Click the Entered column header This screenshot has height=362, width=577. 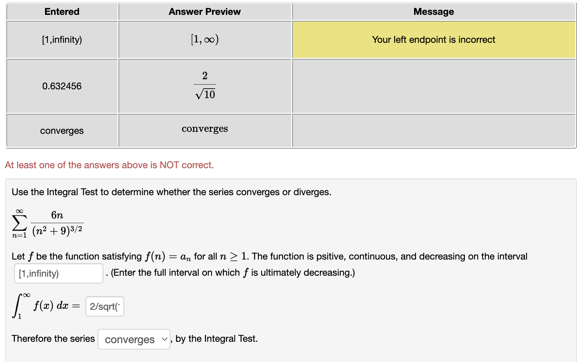[x=62, y=11]
